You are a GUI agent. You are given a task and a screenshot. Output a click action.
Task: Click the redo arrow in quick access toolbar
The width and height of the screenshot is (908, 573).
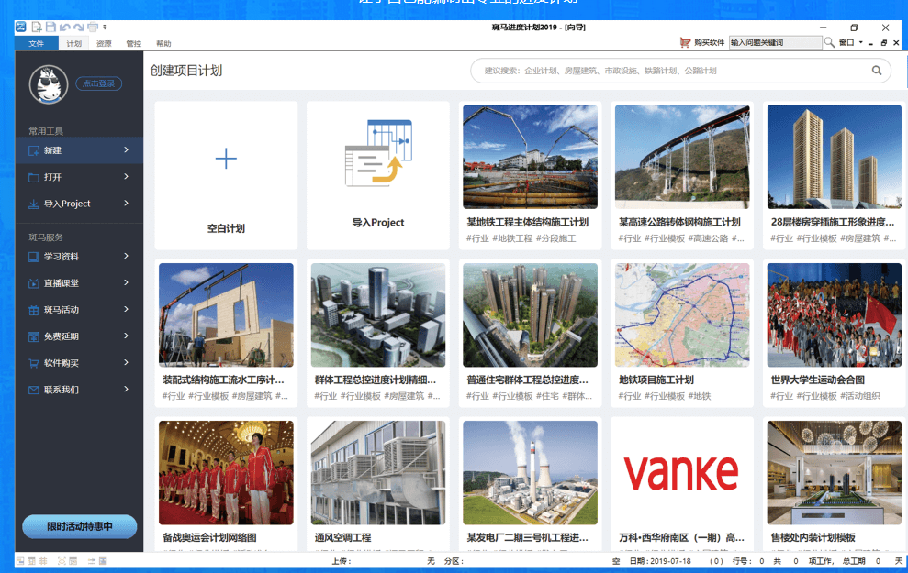coord(78,28)
